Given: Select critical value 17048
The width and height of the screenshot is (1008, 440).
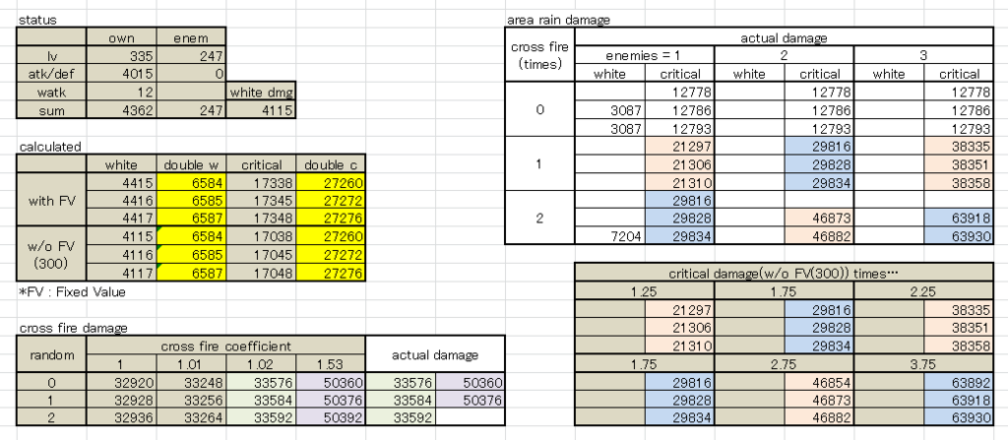Looking at the screenshot, I should point(260,273).
